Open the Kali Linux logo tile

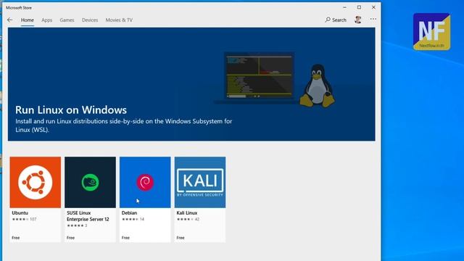(x=200, y=182)
